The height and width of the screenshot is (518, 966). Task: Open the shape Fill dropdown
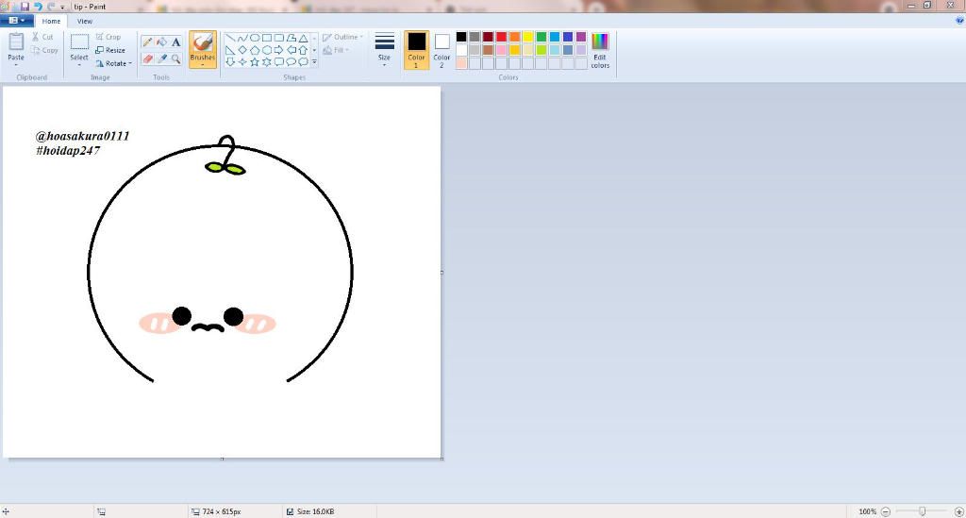pyautogui.click(x=337, y=51)
